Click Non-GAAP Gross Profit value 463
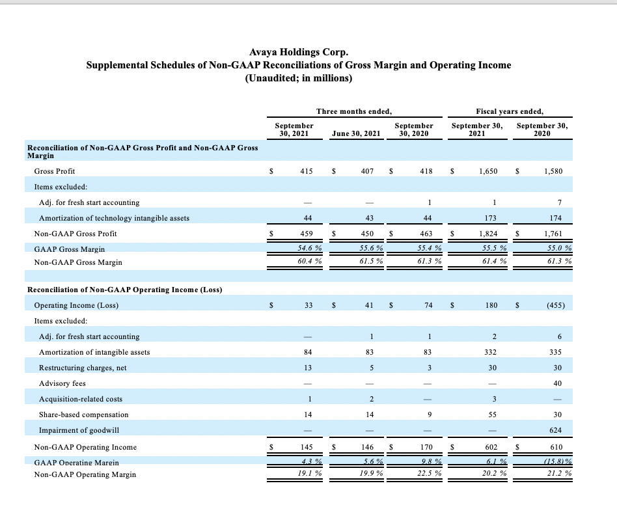Image resolution: width=617 pixels, height=505 pixels. point(426,234)
